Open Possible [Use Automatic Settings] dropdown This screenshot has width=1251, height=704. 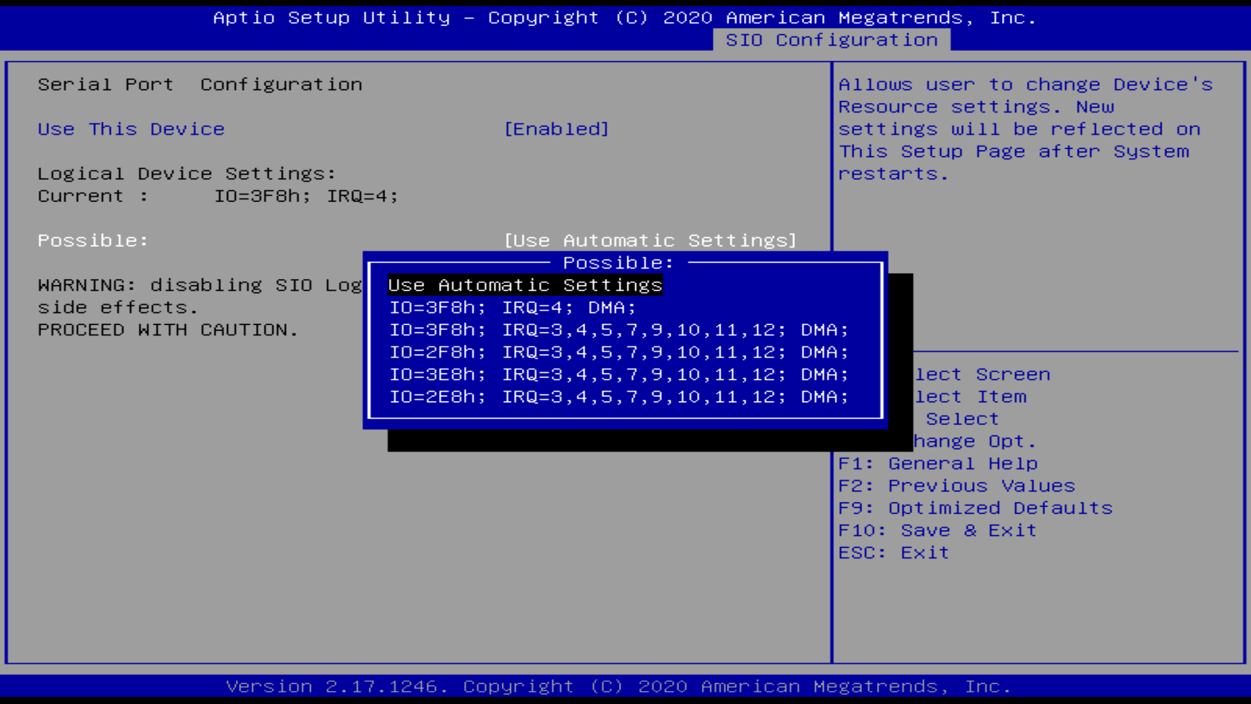click(x=650, y=241)
